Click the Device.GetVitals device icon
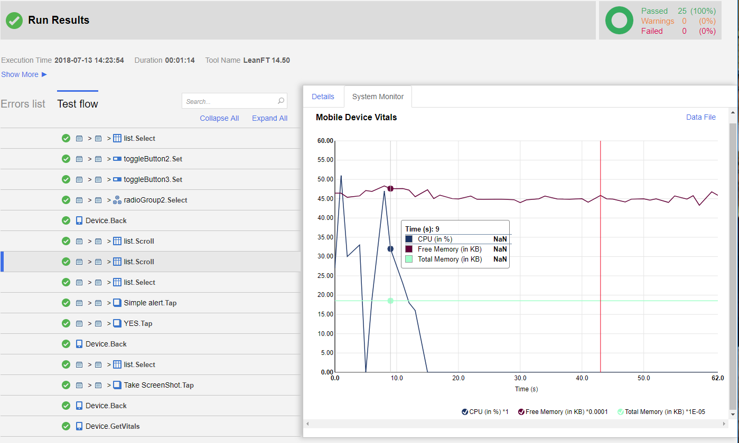 coord(79,426)
